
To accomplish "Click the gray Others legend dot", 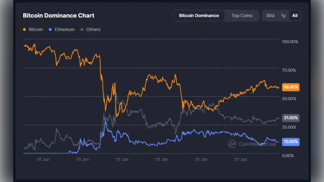I will [82, 29].
